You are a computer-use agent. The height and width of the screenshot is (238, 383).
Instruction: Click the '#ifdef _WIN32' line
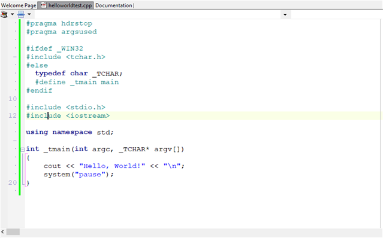pos(55,48)
